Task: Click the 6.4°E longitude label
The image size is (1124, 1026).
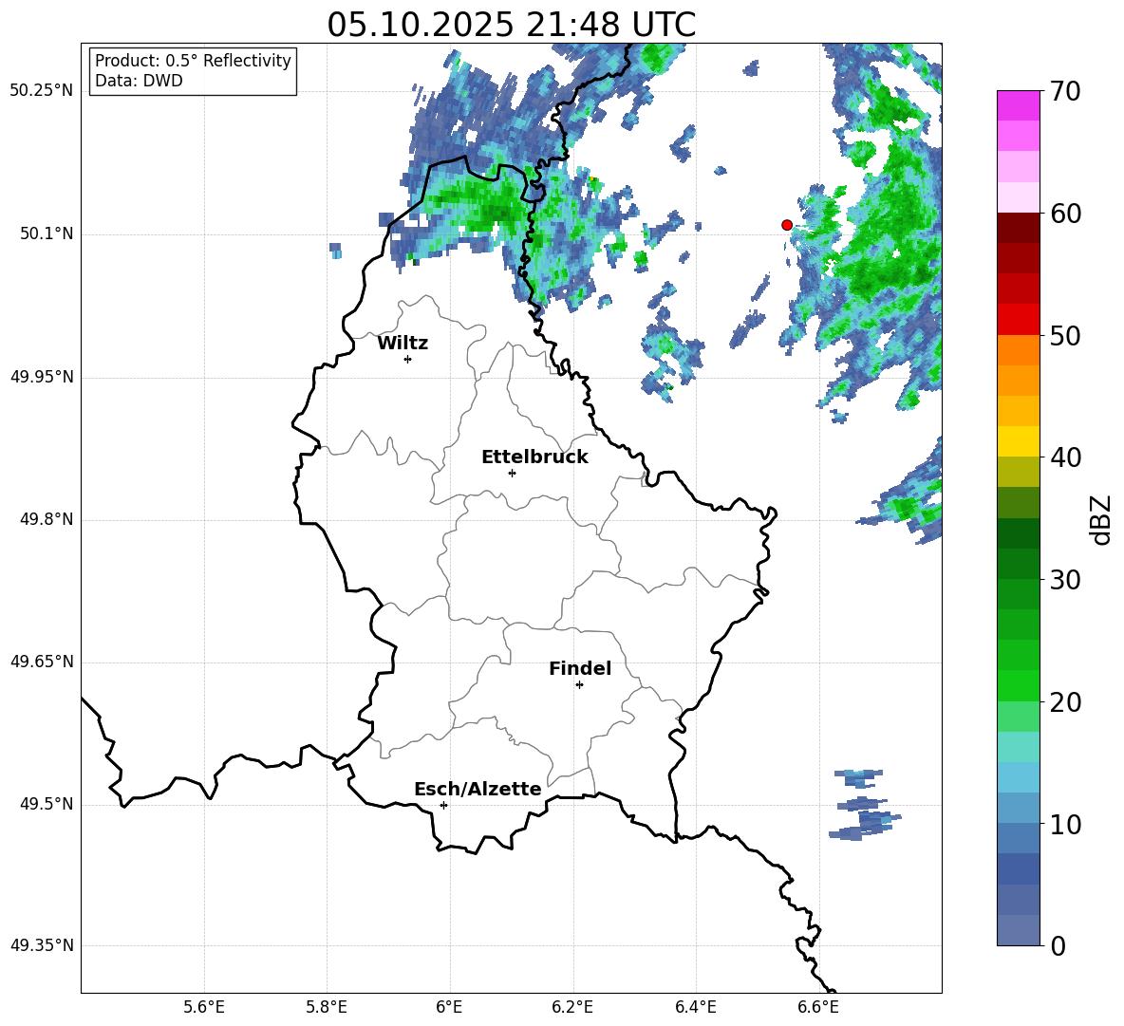Action: tap(695, 1007)
